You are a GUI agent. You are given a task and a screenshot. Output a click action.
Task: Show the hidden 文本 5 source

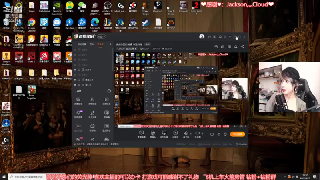[x=75, y=50]
